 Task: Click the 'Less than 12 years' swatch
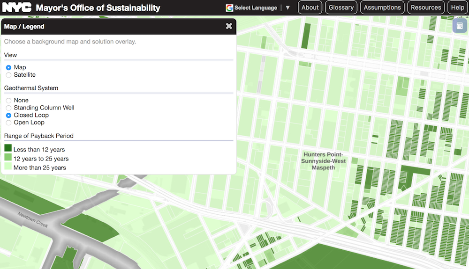[x=8, y=148]
